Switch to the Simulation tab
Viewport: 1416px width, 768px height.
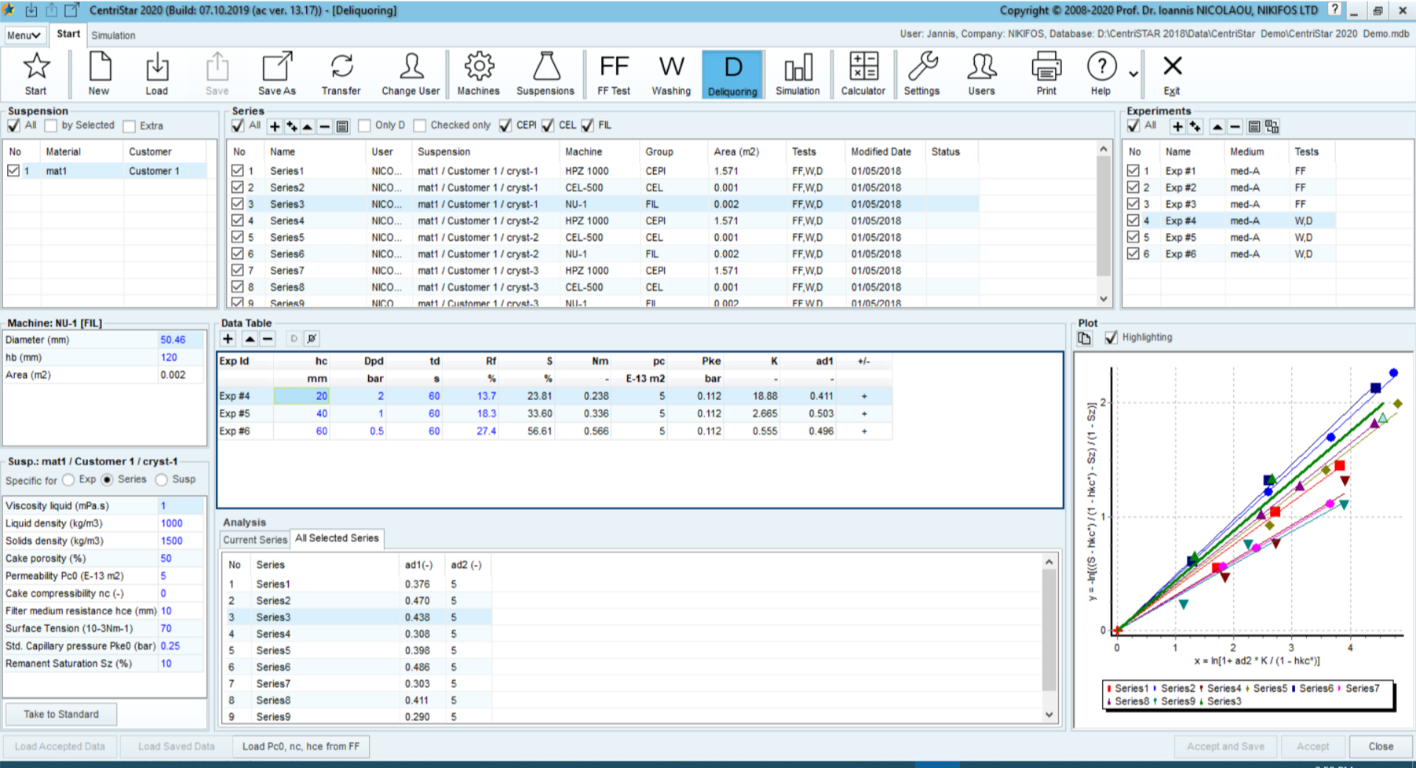click(113, 35)
